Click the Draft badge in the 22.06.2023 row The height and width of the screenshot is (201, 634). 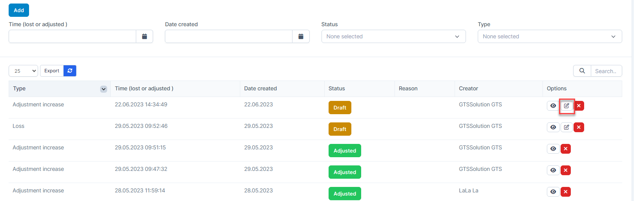[x=340, y=108]
